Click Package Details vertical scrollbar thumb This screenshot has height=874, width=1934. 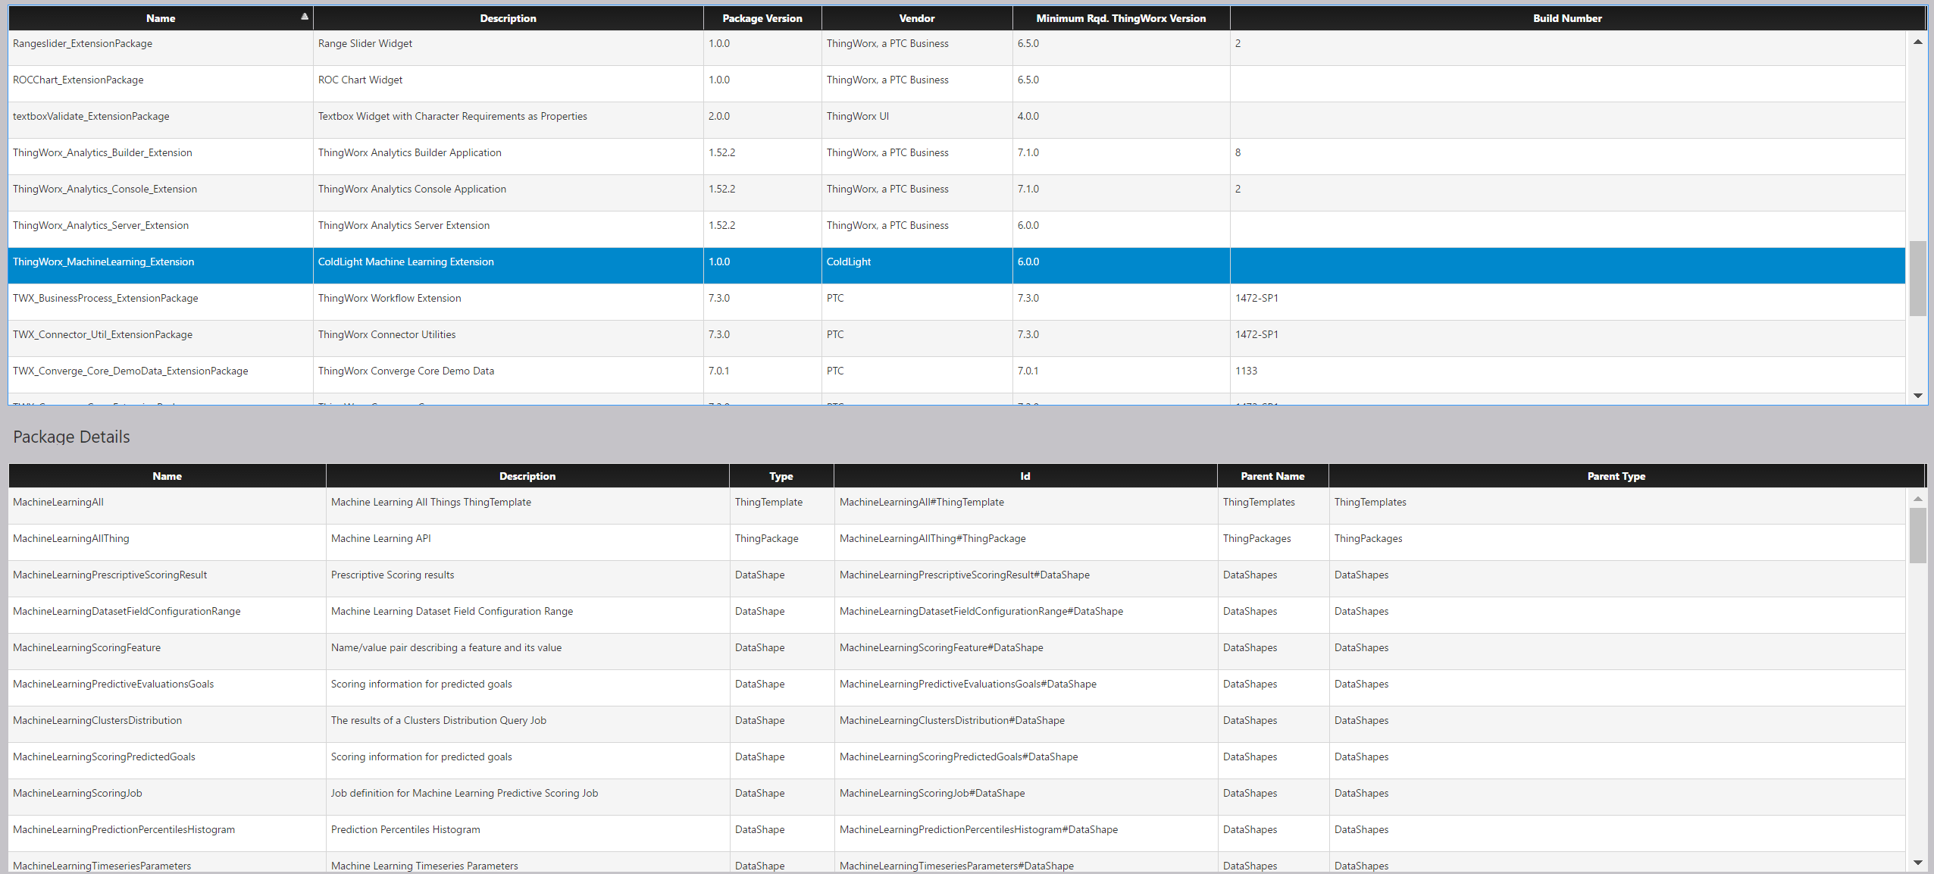[1917, 536]
